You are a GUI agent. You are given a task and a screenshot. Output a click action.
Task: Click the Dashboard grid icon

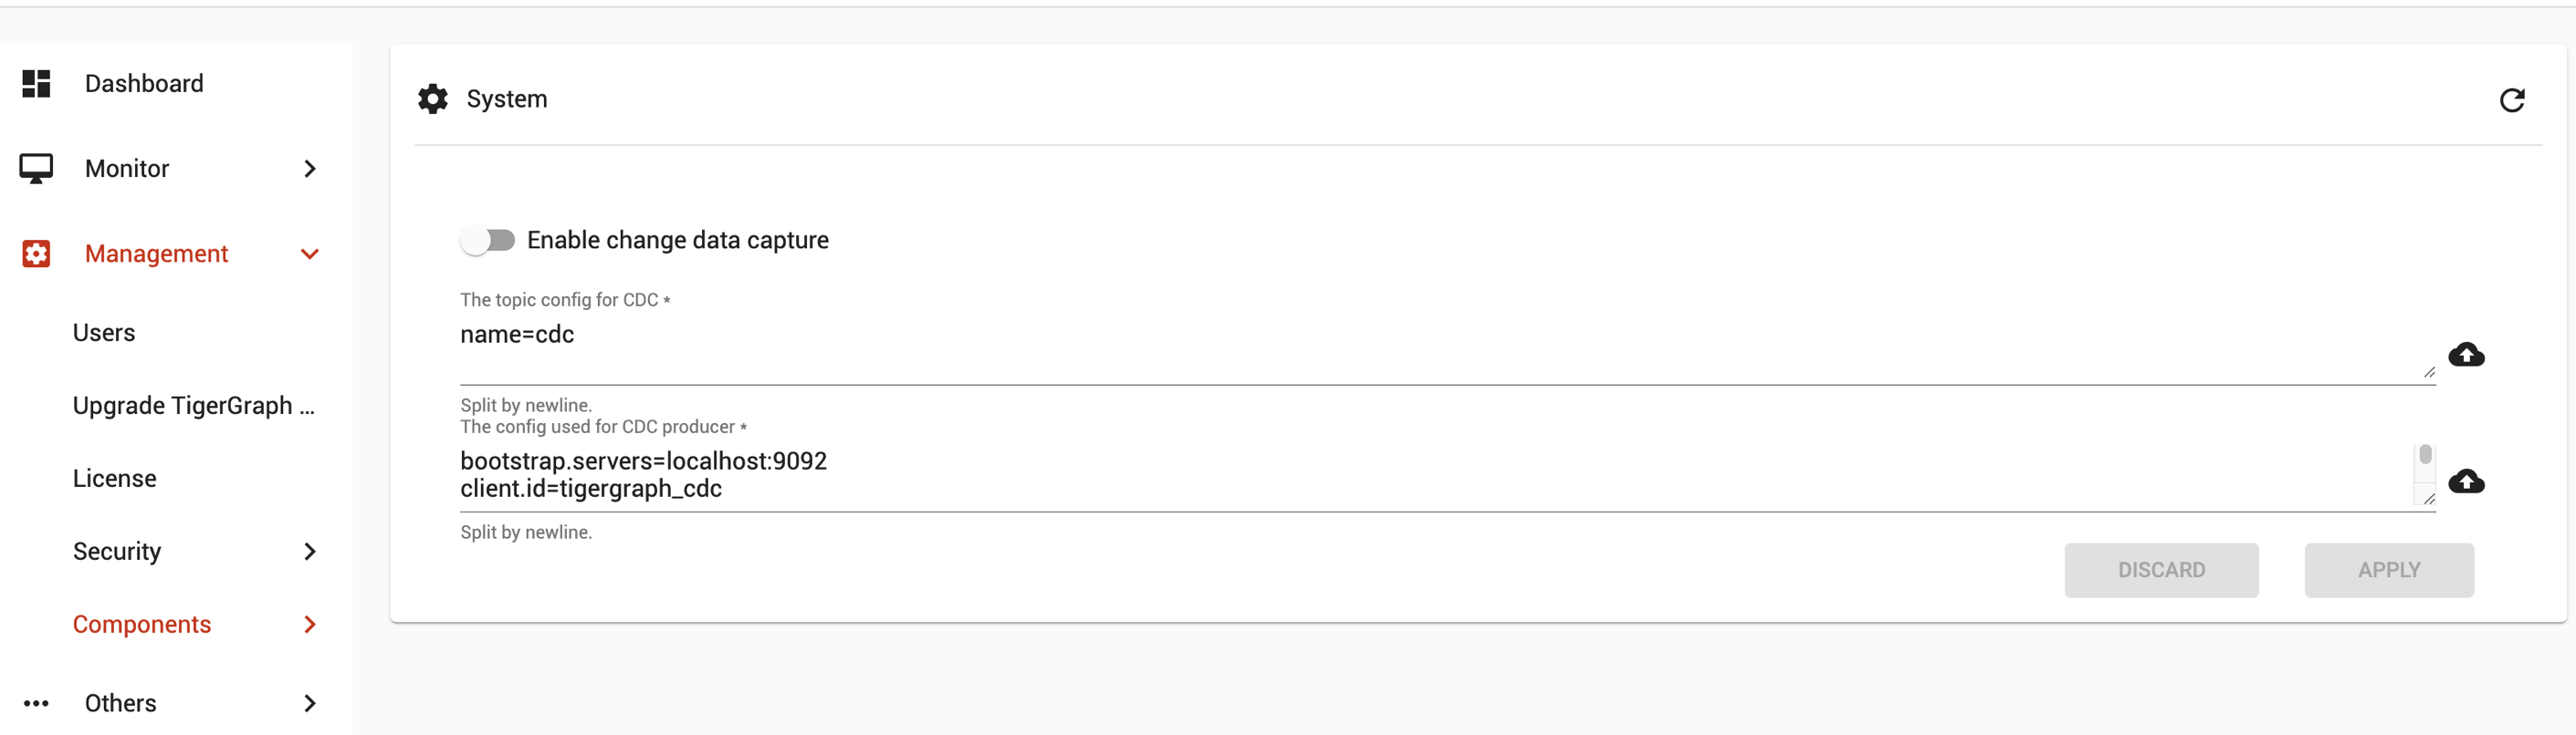point(35,83)
